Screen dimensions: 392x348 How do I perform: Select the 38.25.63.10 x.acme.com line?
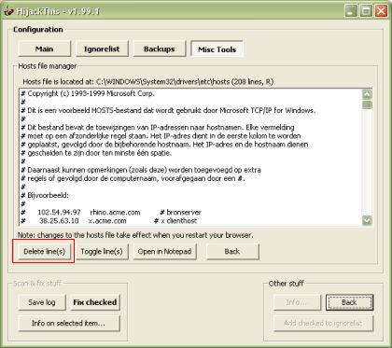[190, 221]
